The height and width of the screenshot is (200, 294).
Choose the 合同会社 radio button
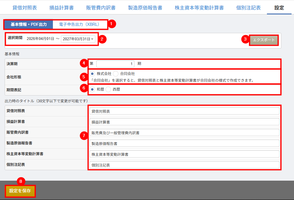click(116, 74)
